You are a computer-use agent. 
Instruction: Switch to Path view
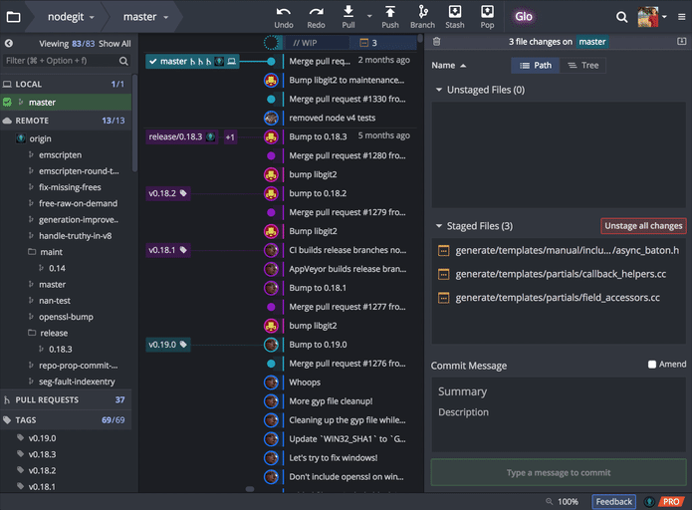(536, 66)
